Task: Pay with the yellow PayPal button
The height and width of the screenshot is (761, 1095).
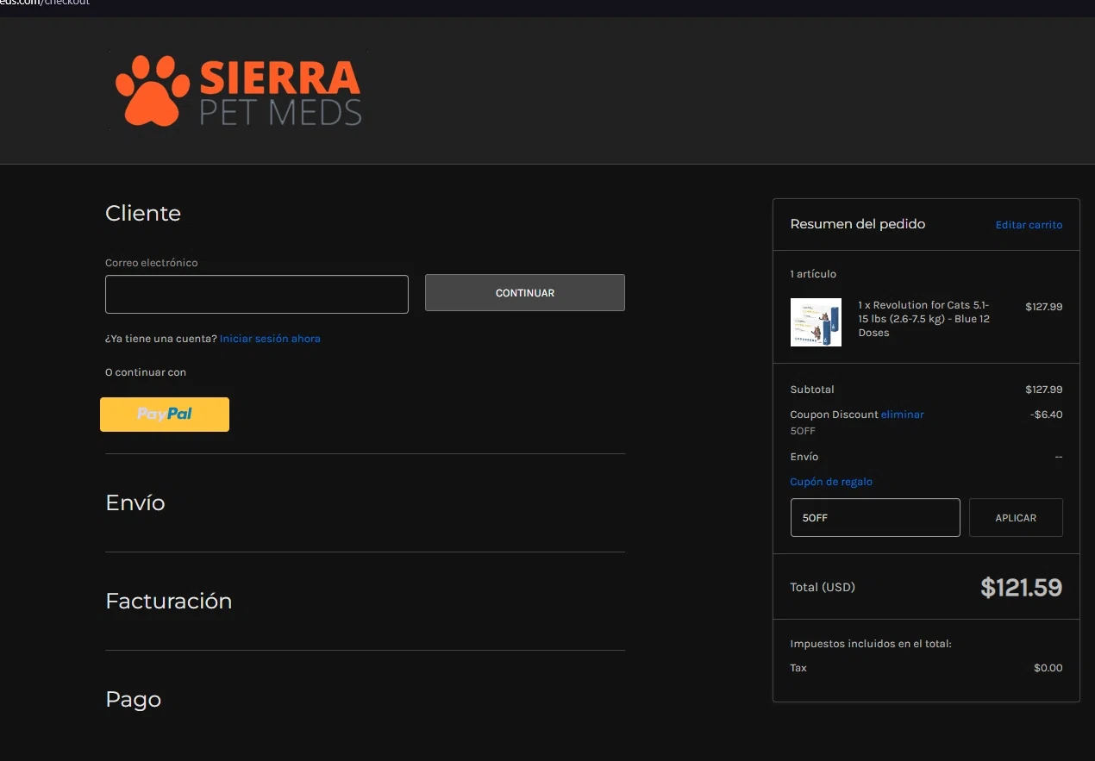Action: pos(165,415)
